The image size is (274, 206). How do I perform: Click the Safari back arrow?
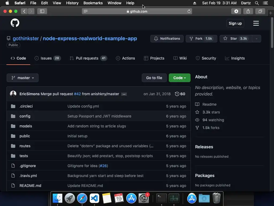(24, 11)
